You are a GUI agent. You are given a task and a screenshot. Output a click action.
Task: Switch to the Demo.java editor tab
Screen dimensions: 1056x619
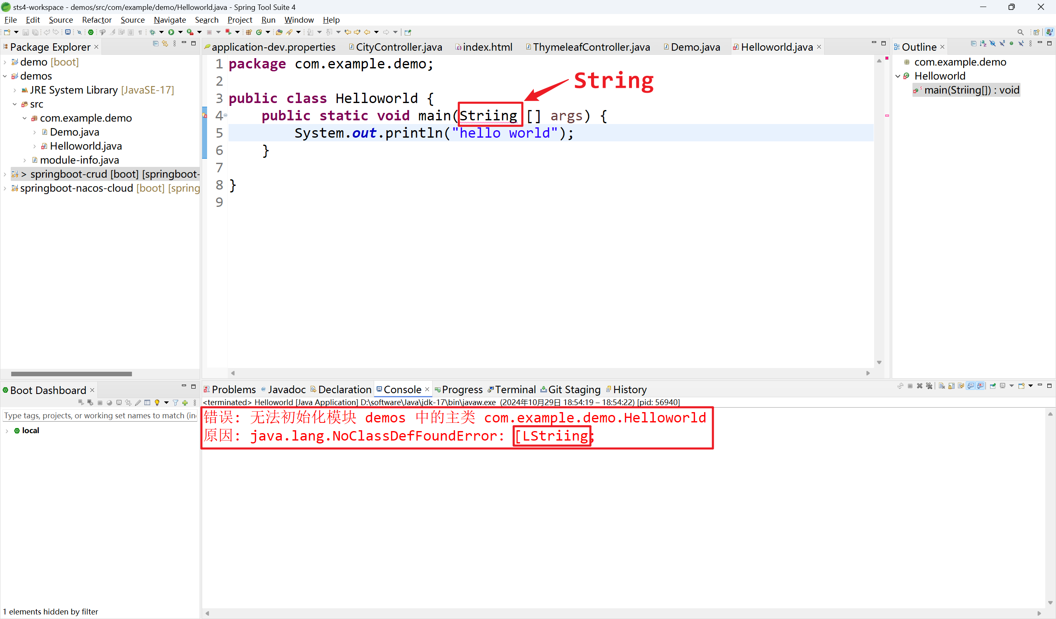point(692,47)
